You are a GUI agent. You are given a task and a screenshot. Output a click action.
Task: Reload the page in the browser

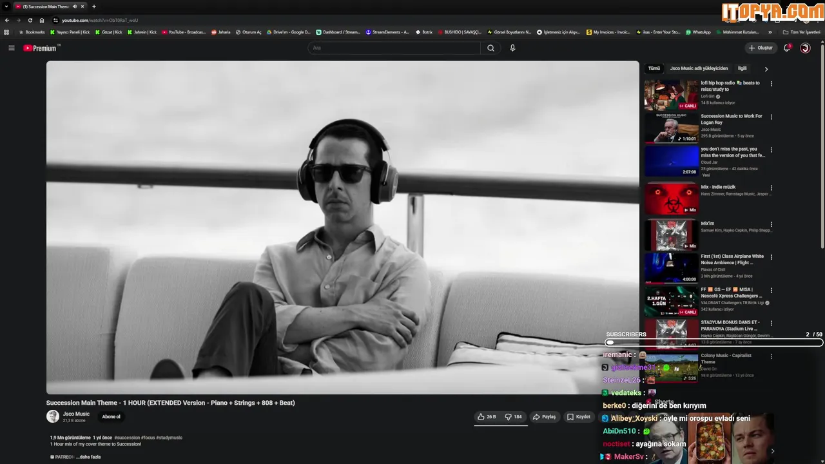pyautogui.click(x=30, y=20)
